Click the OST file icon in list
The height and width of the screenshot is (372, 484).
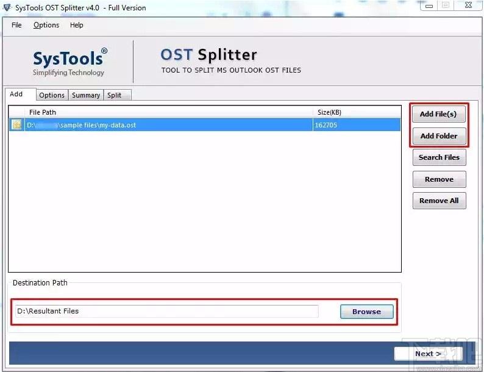tap(16, 125)
